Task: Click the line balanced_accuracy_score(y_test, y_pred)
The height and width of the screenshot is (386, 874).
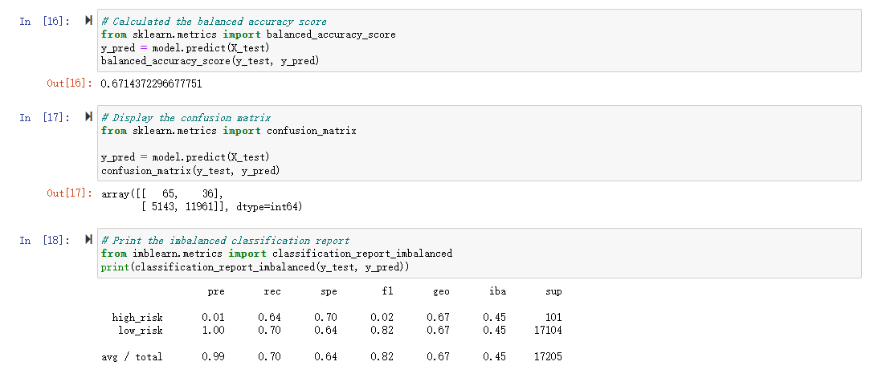Action: point(210,61)
